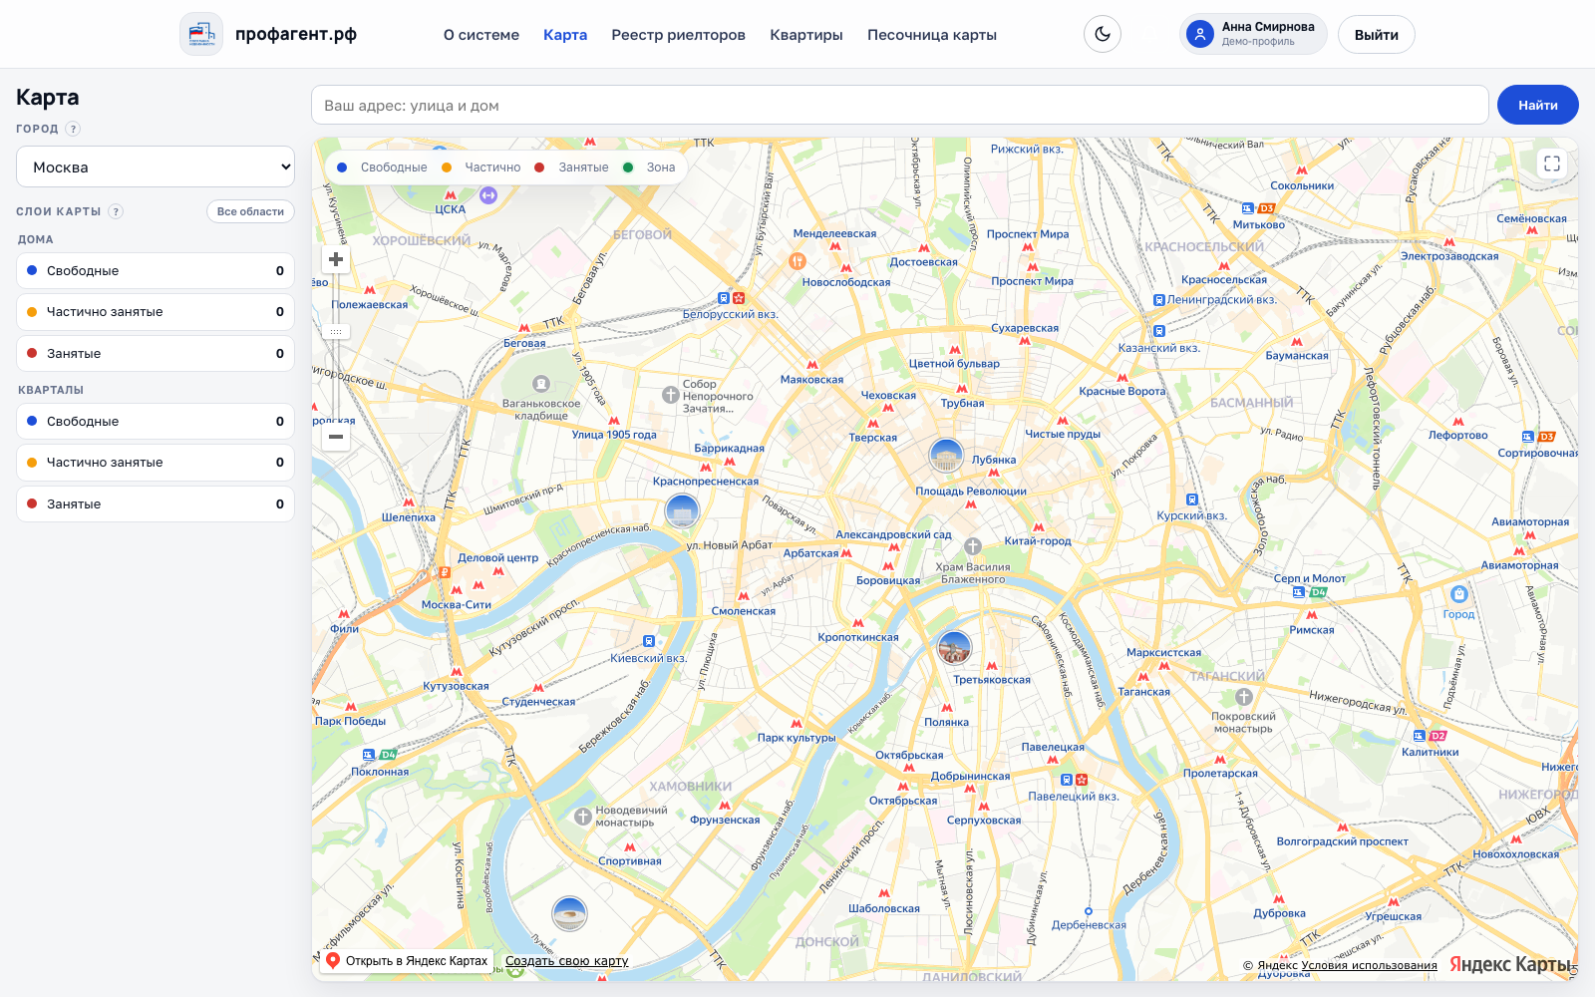Click the Лужники stadium photo marker
The height and width of the screenshot is (997, 1595).
(x=569, y=912)
